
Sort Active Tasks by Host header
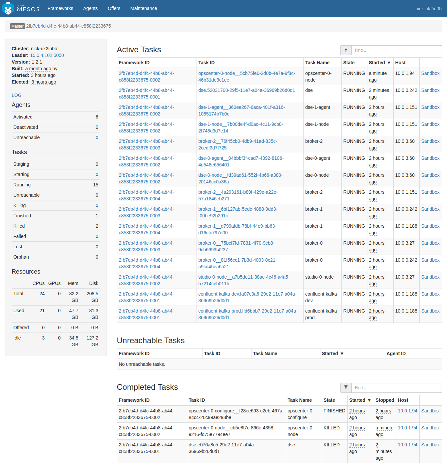[400, 63]
